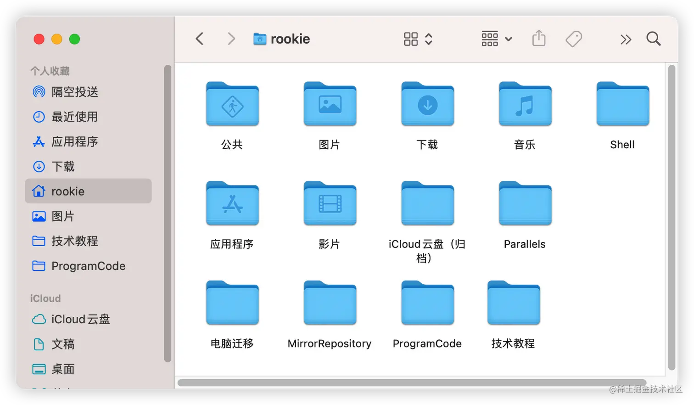Go forward with the right chevron button
The width and height of the screenshot is (694, 405).
pos(231,39)
